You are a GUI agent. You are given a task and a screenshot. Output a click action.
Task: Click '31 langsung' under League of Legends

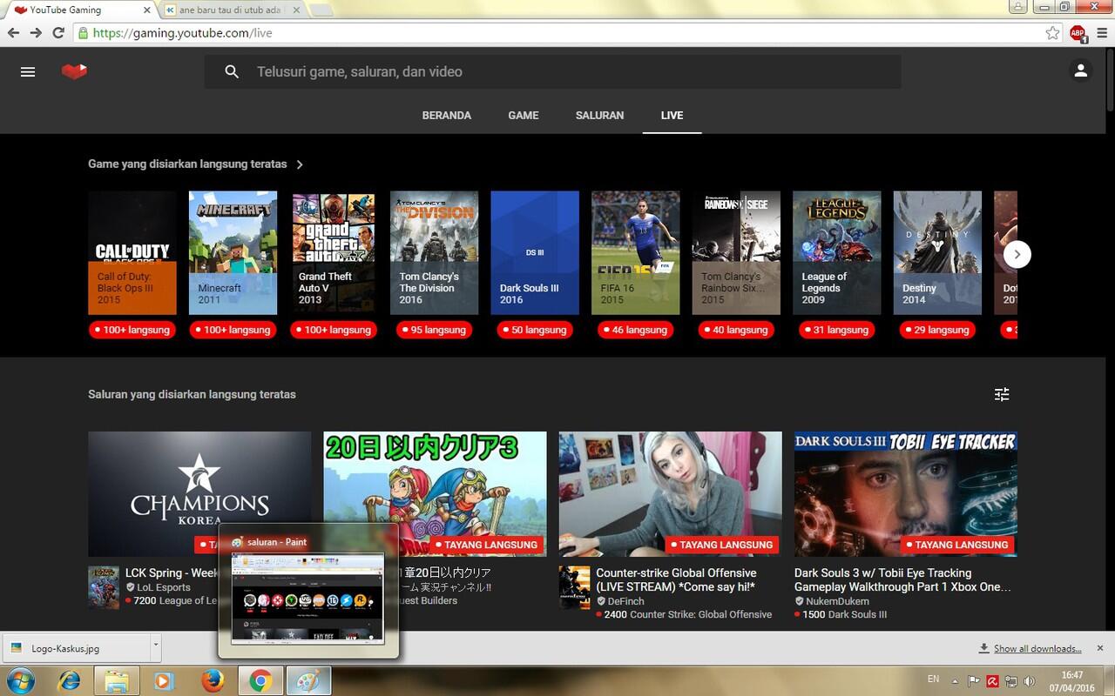click(x=836, y=330)
